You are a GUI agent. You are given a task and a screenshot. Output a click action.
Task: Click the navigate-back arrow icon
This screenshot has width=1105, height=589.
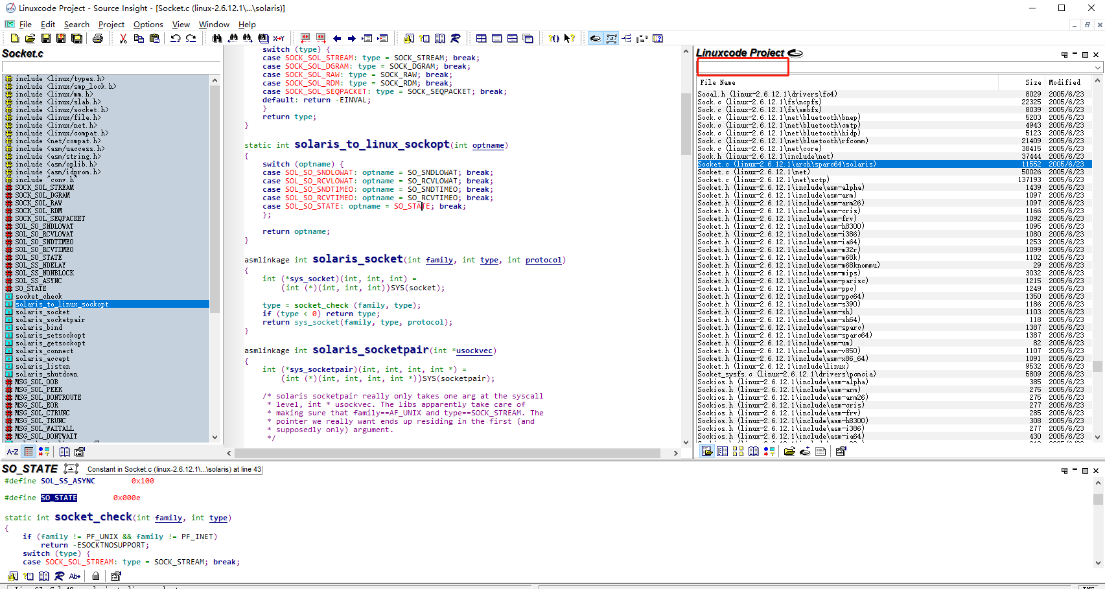[336, 38]
